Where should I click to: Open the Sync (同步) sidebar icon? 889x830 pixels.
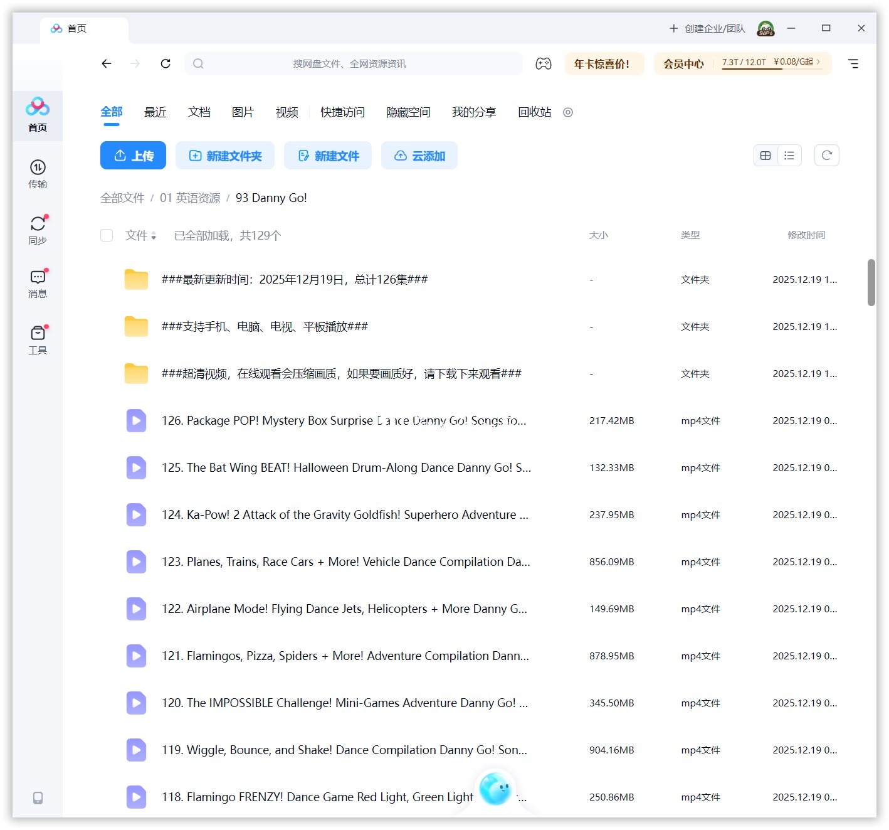click(38, 230)
